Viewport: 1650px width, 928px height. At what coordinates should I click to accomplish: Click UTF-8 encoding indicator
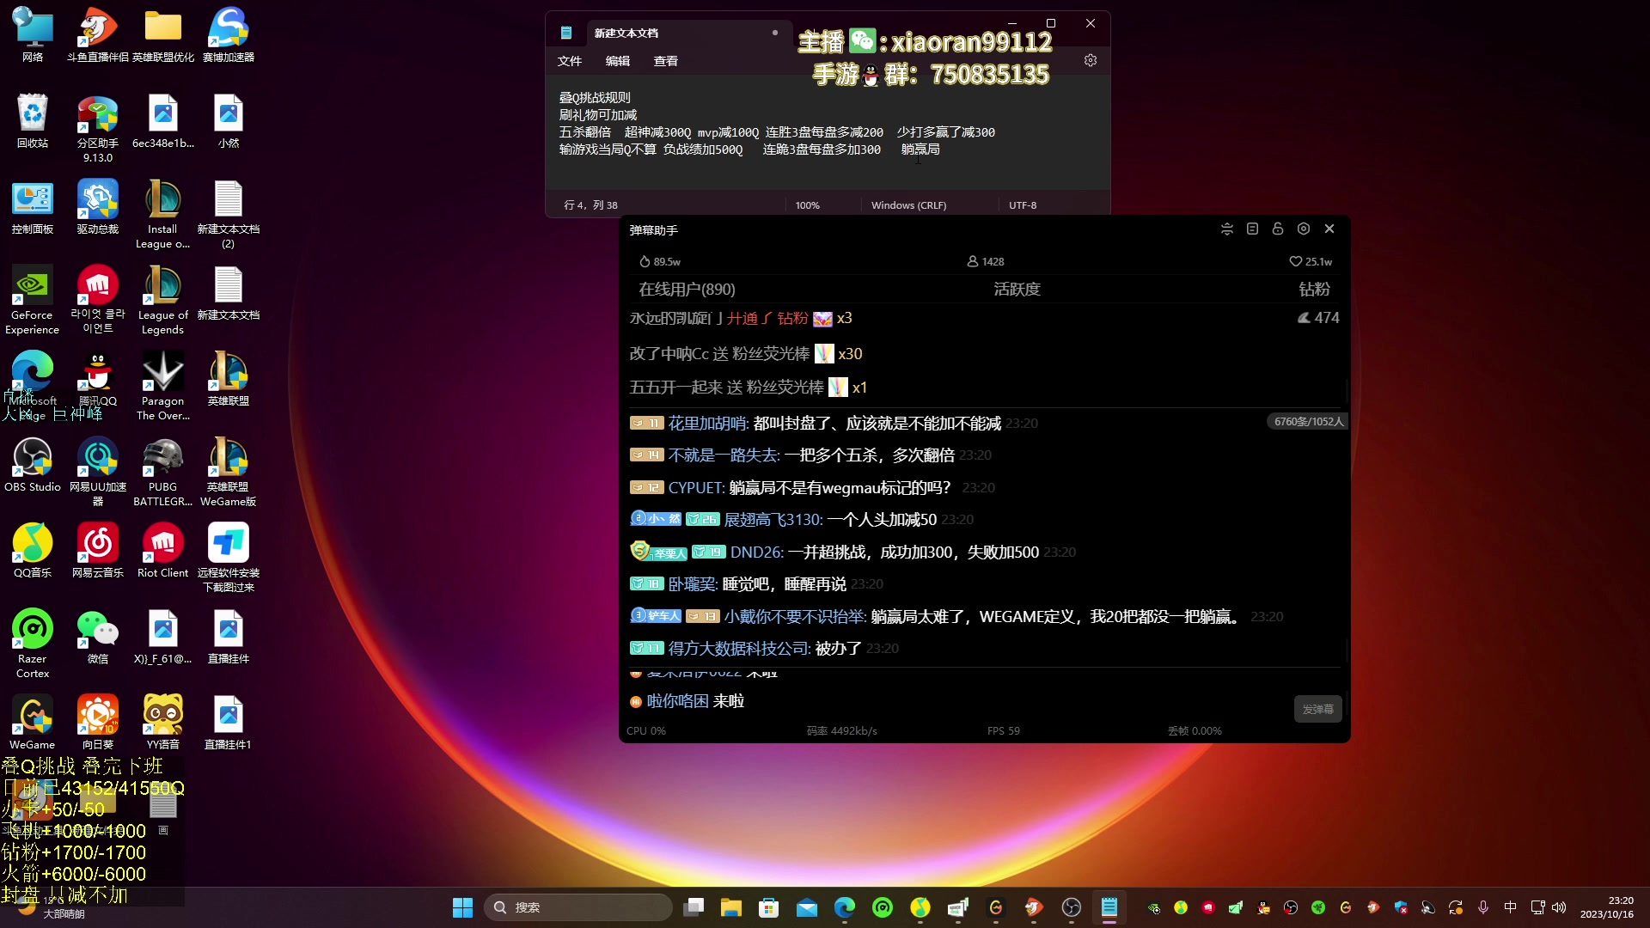coord(1023,205)
